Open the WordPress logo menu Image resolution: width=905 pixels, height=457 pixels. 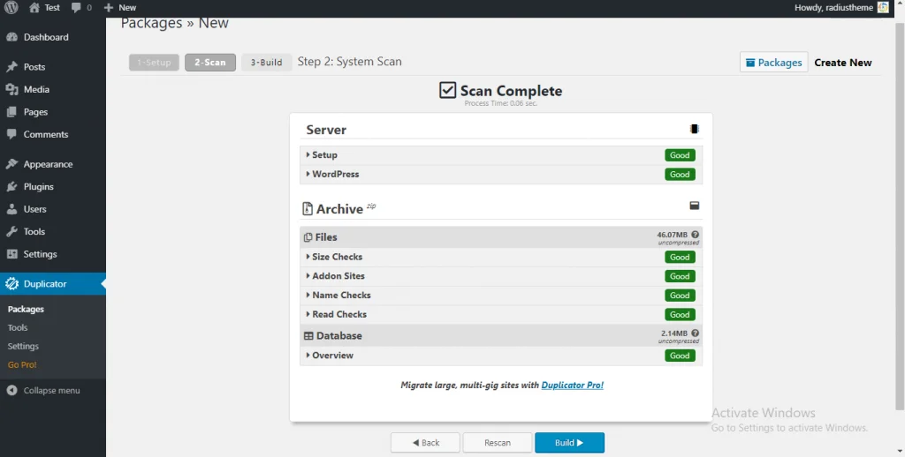pos(11,7)
